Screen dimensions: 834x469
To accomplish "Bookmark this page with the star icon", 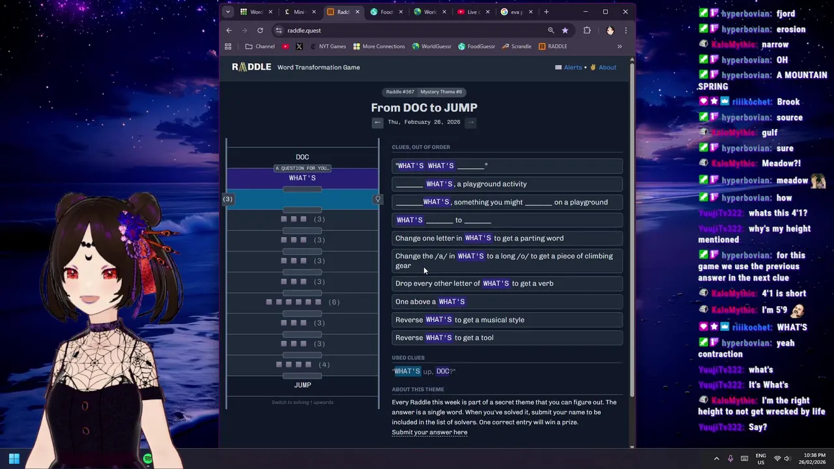I will pyautogui.click(x=565, y=31).
